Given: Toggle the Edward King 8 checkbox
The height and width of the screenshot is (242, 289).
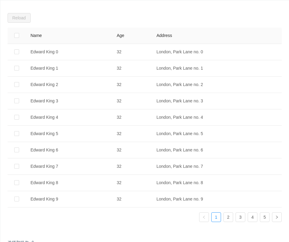Looking at the screenshot, I should [17, 183].
